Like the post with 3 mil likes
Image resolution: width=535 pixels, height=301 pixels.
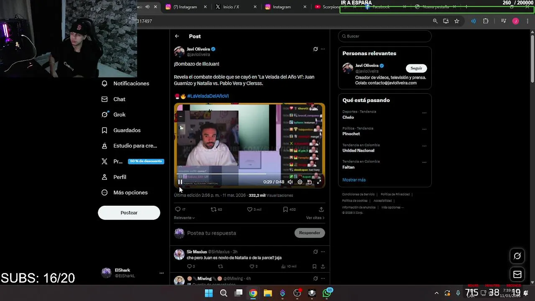(x=254, y=209)
